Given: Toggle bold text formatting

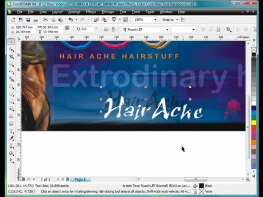Looking at the screenshot, I should (203, 29).
